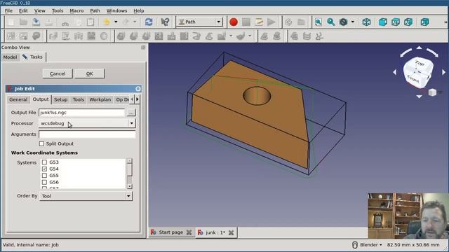Close the Start page tab
The width and height of the screenshot is (449, 252).
coord(189,232)
